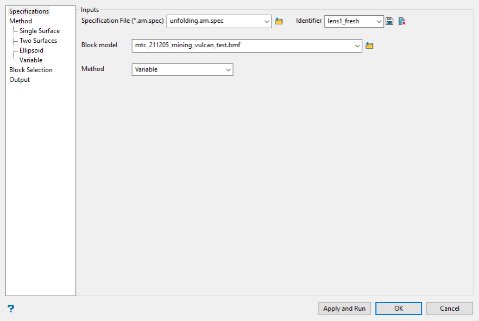479x321 pixels.
Task: Open the Output page
Action: pos(20,80)
